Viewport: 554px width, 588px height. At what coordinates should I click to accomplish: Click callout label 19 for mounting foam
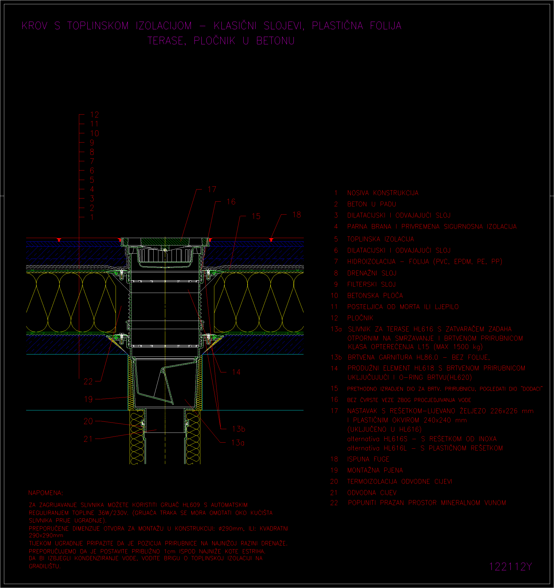point(88,399)
